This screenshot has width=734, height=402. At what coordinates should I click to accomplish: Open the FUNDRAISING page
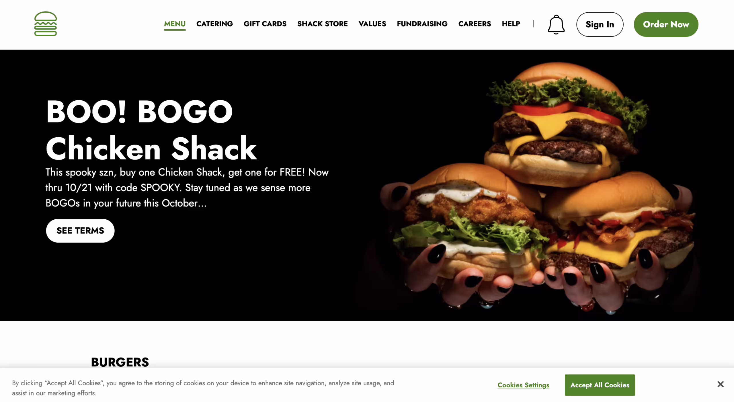tap(422, 24)
